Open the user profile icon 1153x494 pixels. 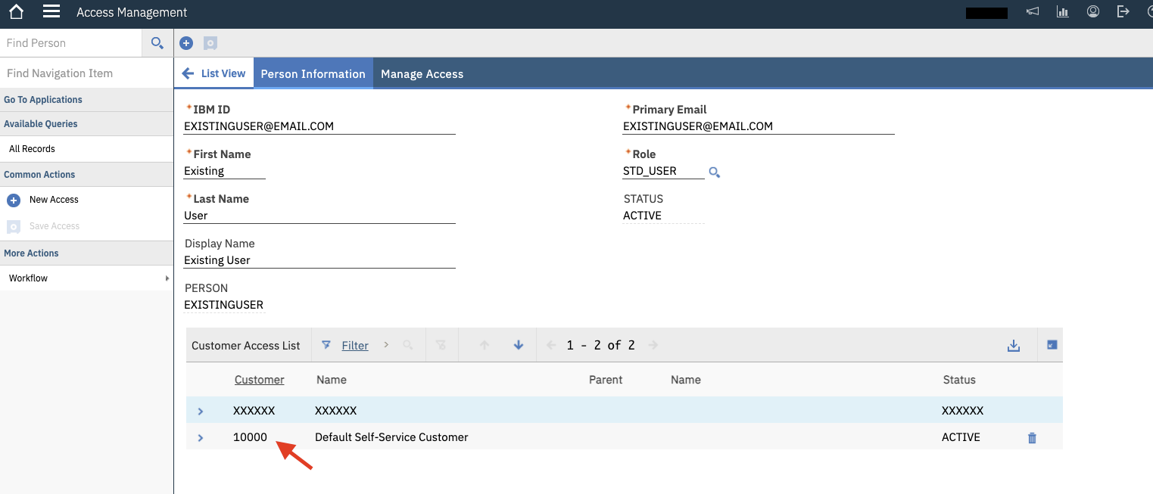(x=1092, y=11)
